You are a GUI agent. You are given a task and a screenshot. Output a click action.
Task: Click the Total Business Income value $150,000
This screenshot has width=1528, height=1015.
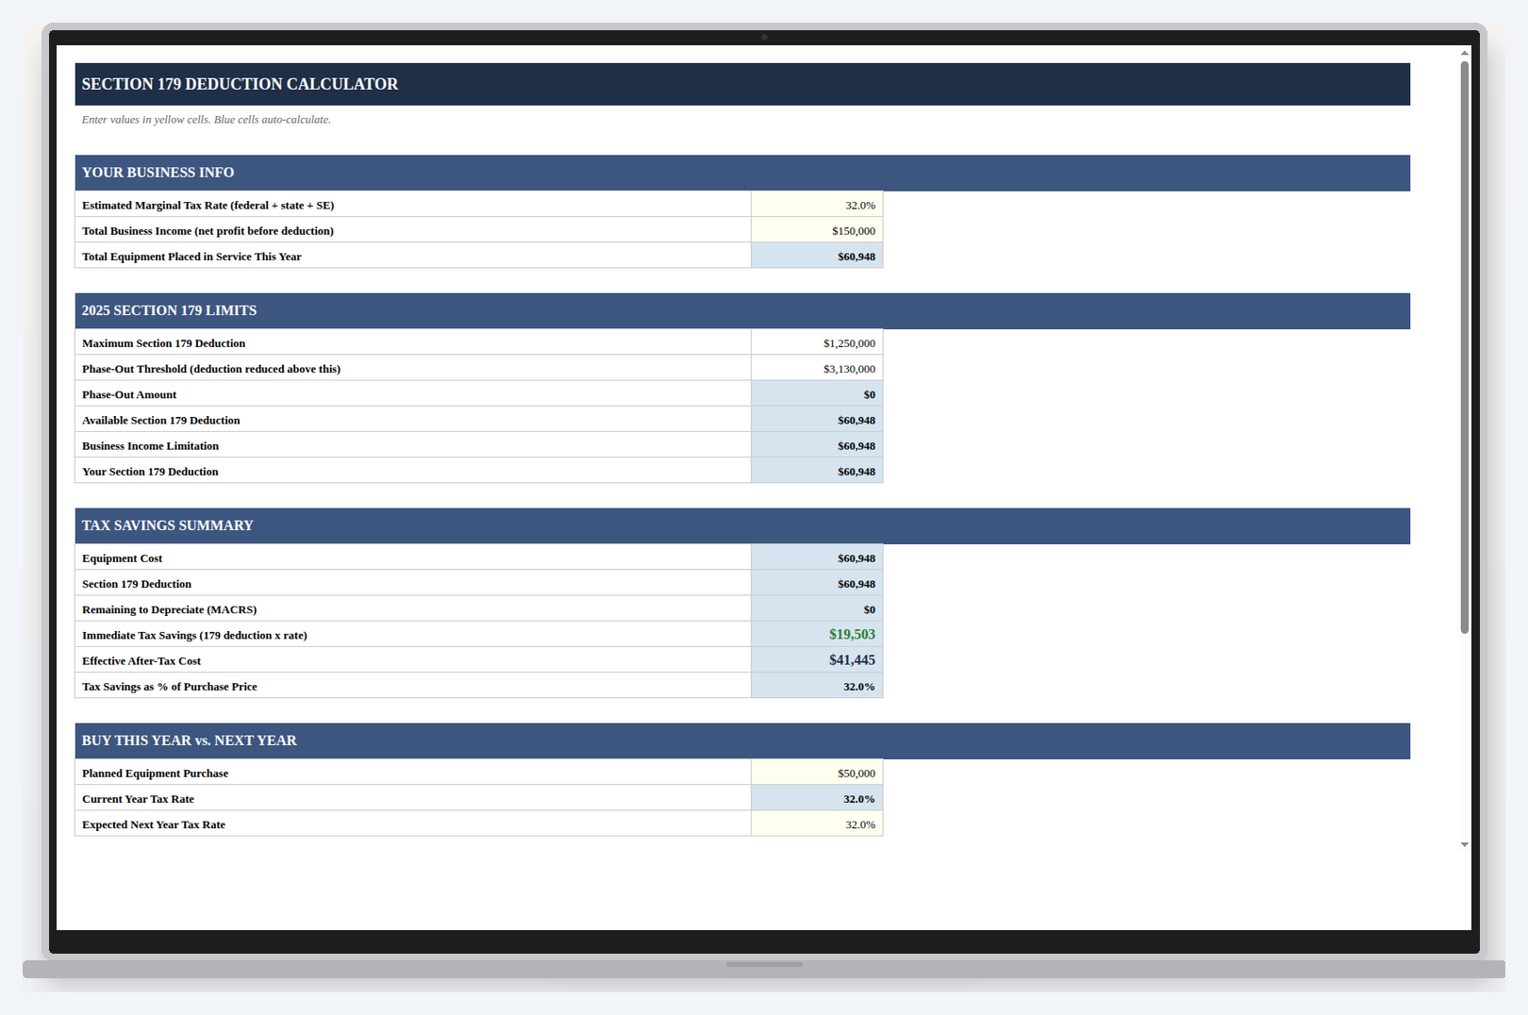point(817,230)
